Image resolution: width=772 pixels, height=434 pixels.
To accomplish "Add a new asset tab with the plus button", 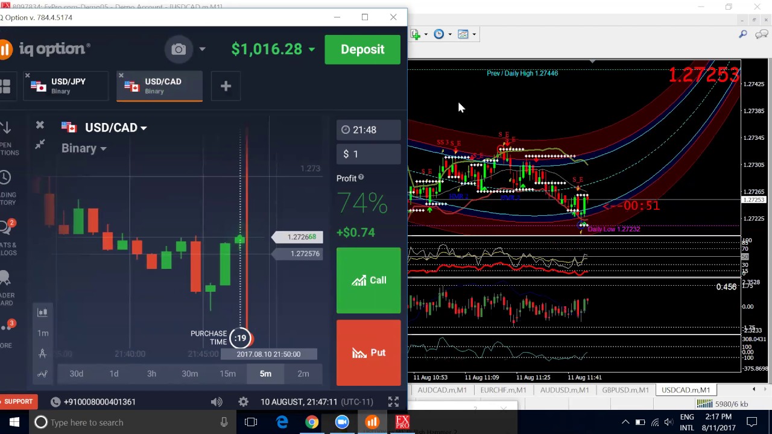I will coord(226,86).
